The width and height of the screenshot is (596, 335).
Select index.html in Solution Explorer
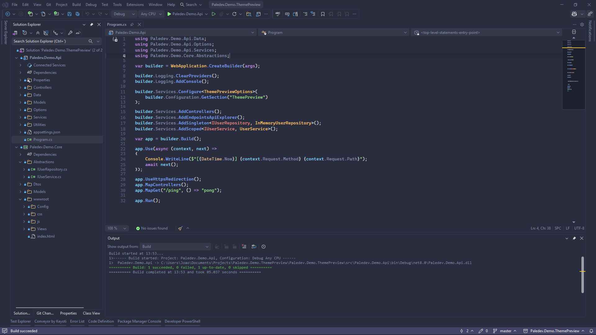pyautogui.click(x=46, y=236)
